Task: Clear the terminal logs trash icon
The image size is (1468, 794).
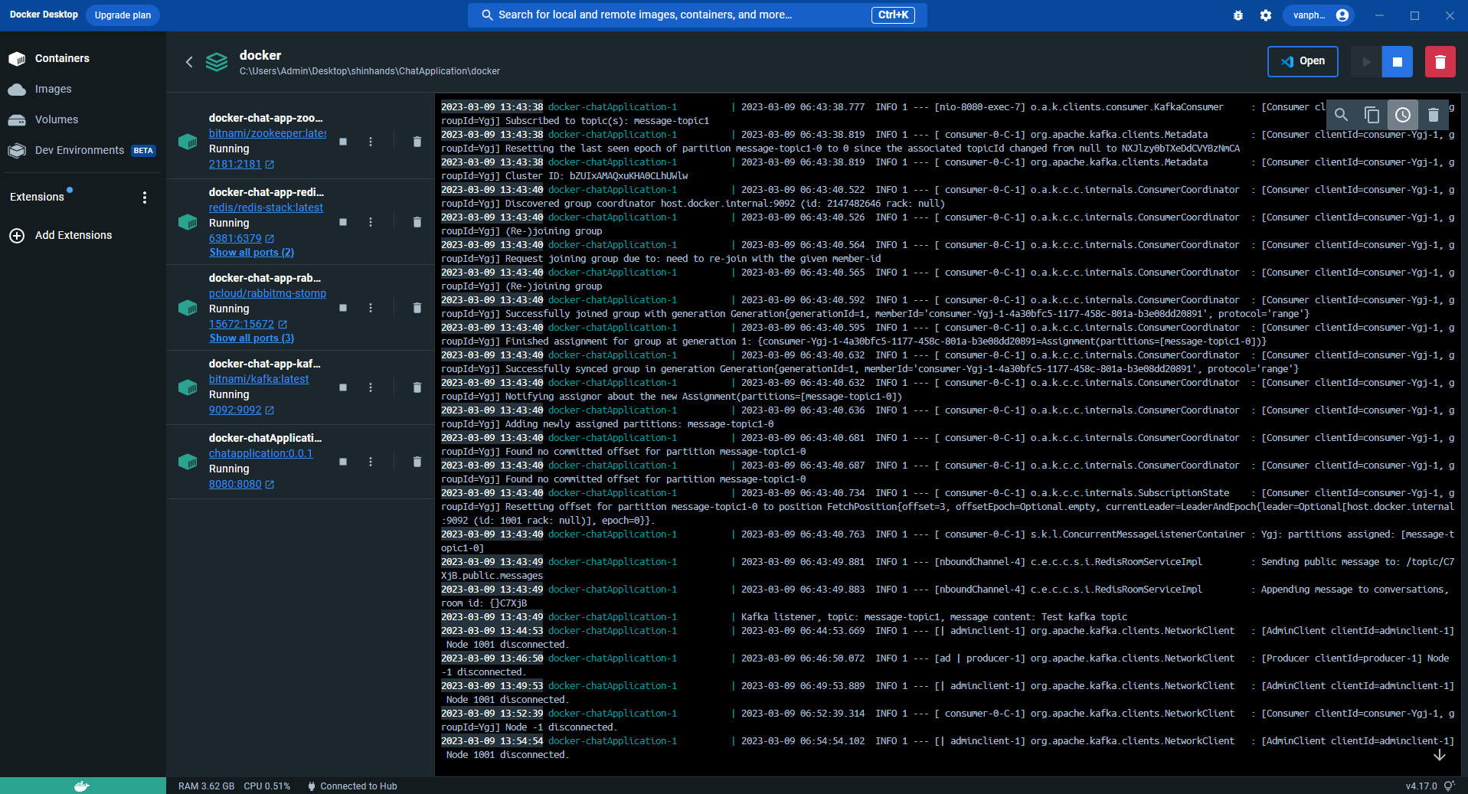Action: (x=1434, y=115)
